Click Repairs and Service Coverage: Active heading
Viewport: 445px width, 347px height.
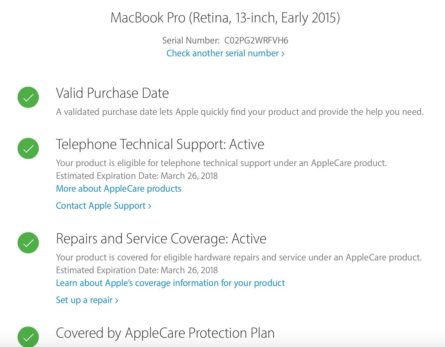[x=161, y=239]
